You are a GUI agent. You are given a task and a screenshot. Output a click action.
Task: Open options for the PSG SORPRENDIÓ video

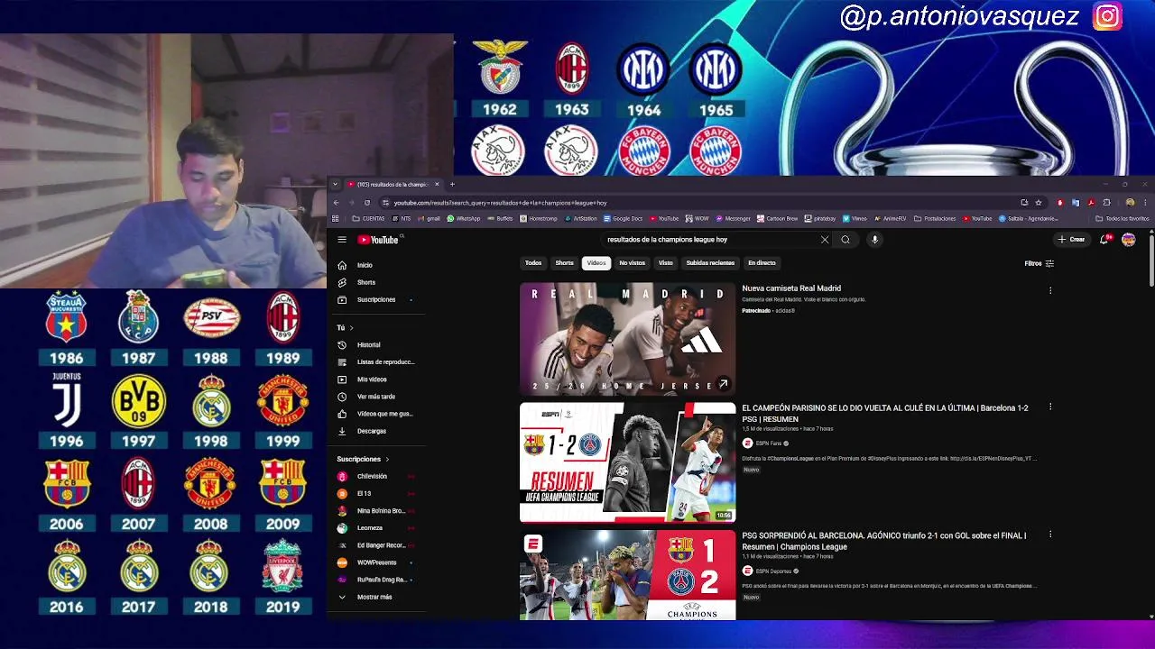click(x=1049, y=535)
